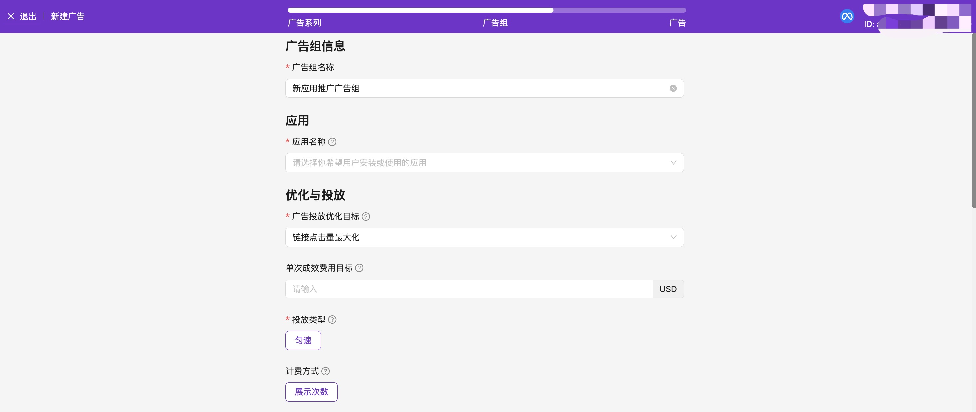Go to the 广告 step
This screenshot has height=412, width=976.
[x=678, y=23]
